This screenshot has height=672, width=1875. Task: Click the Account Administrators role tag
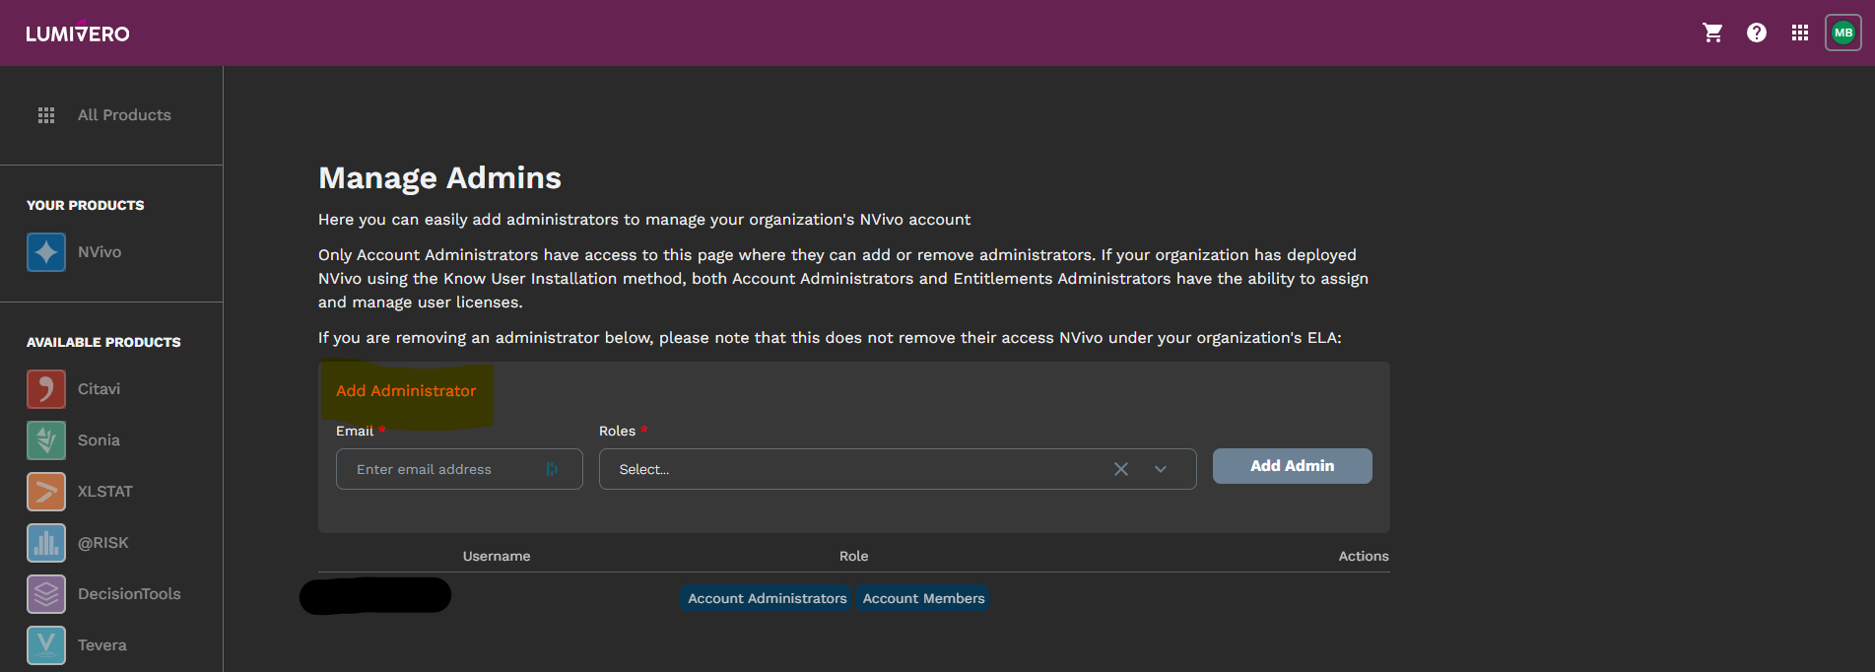coord(767,598)
